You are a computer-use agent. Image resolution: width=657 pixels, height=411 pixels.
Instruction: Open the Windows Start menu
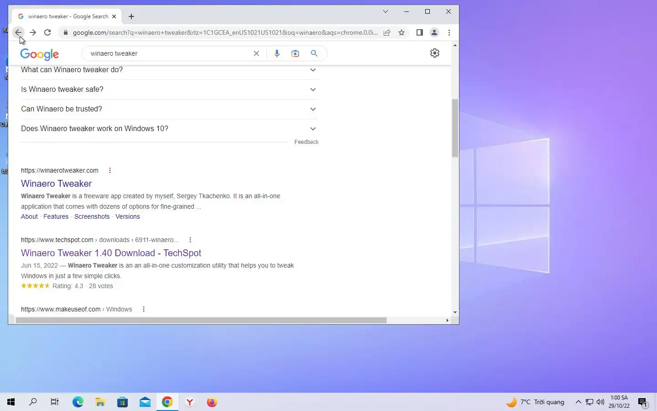click(11, 402)
